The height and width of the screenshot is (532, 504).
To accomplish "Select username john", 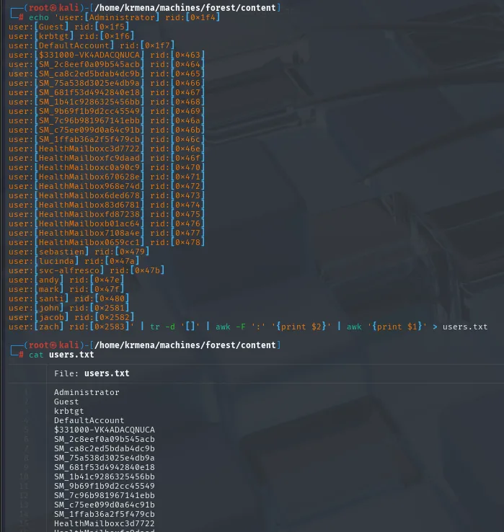I will 49,308.
